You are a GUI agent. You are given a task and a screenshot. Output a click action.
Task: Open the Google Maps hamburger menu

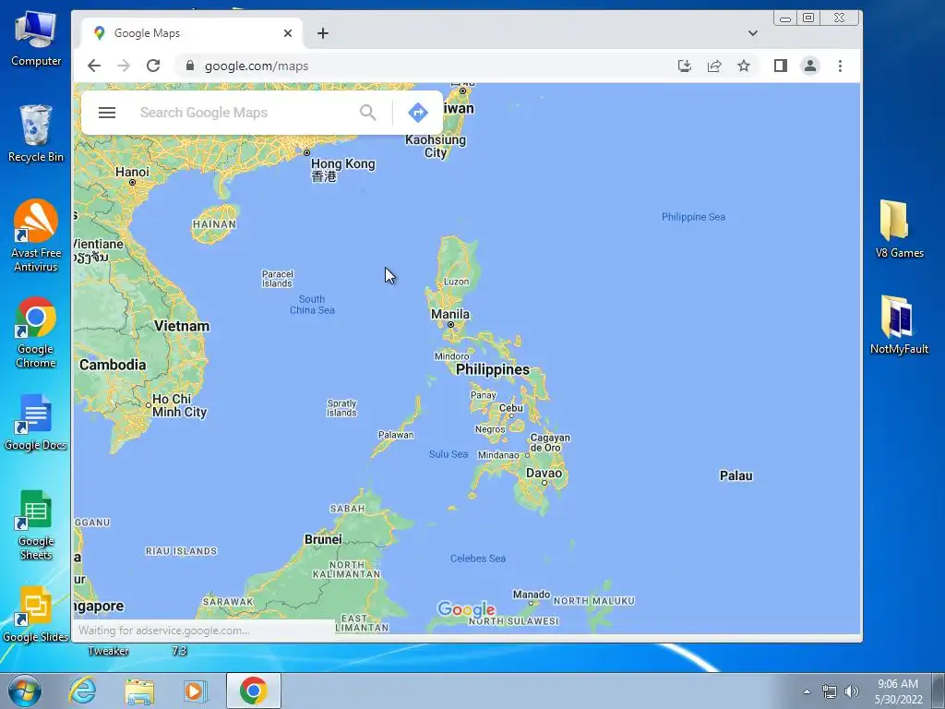point(107,113)
